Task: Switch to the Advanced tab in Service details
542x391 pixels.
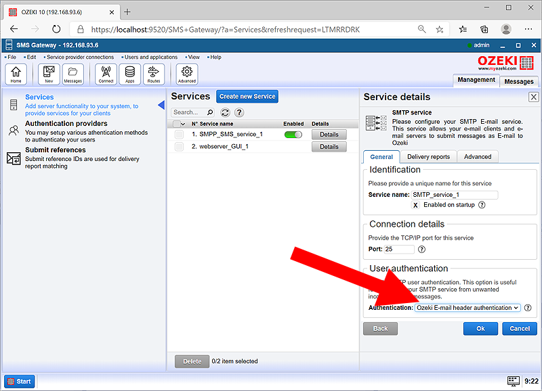Action: pyautogui.click(x=478, y=157)
